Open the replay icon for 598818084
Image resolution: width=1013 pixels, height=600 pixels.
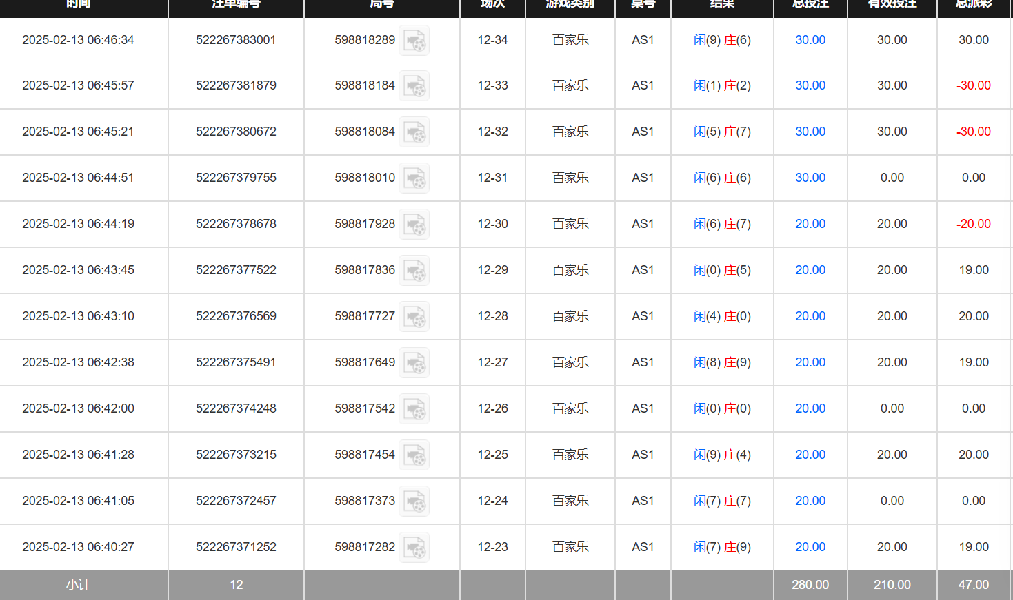coord(414,132)
